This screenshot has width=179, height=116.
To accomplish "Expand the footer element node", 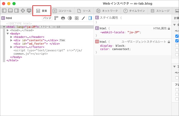I will [x=11, y=47].
